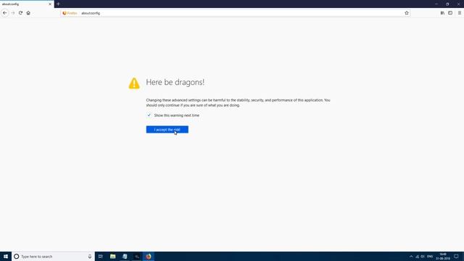This screenshot has width=464, height=261.
Task: Go back using the back arrow
Action: click(x=5, y=13)
